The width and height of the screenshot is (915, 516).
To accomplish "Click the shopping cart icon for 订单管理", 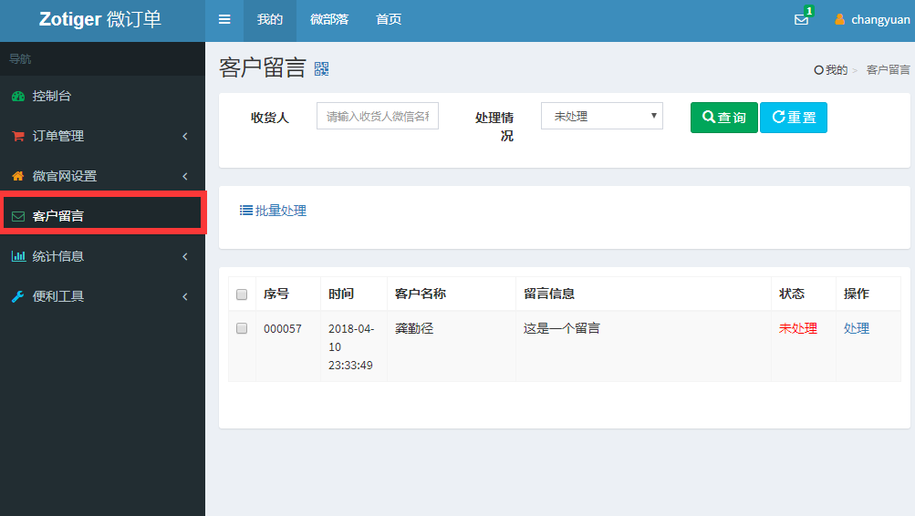I will (x=18, y=136).
